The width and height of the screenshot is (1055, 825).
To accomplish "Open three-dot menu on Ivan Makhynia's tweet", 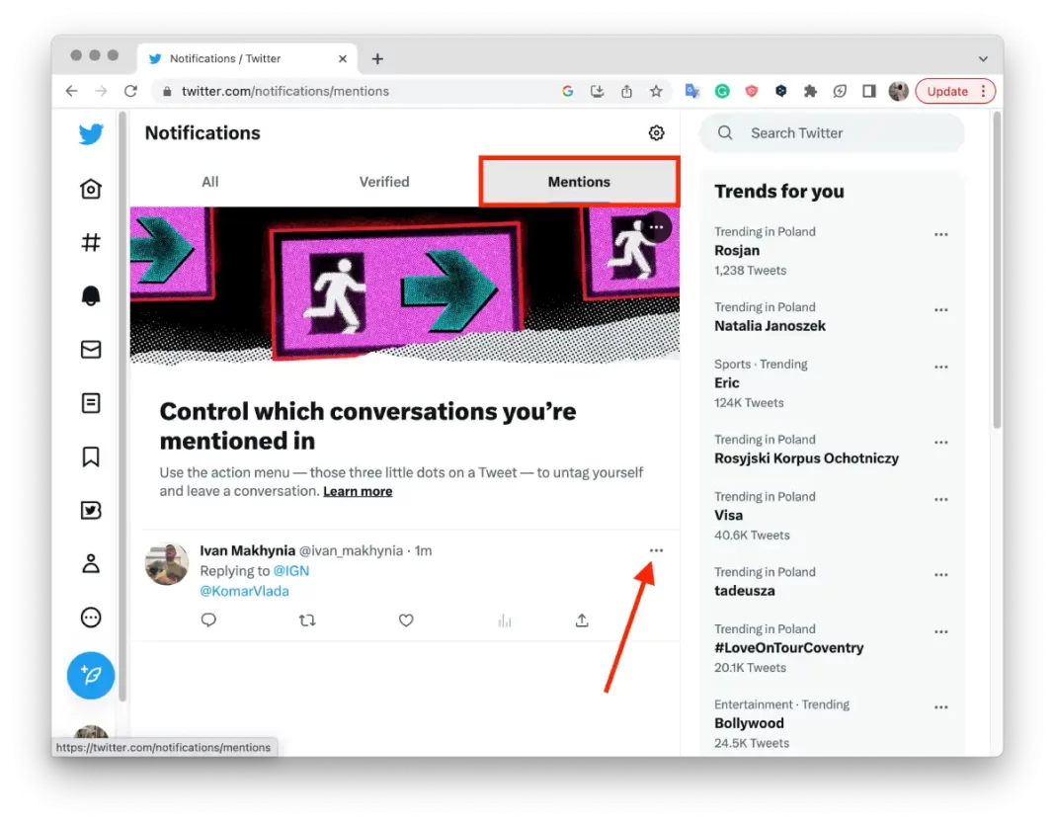I will tap(656, 550).
